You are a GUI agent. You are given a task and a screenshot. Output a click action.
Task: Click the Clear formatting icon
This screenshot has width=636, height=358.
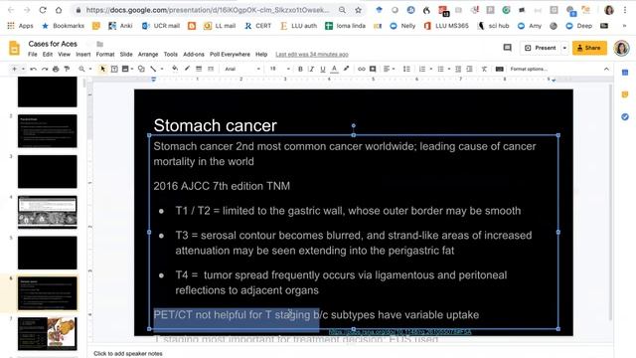coord(484,69)
